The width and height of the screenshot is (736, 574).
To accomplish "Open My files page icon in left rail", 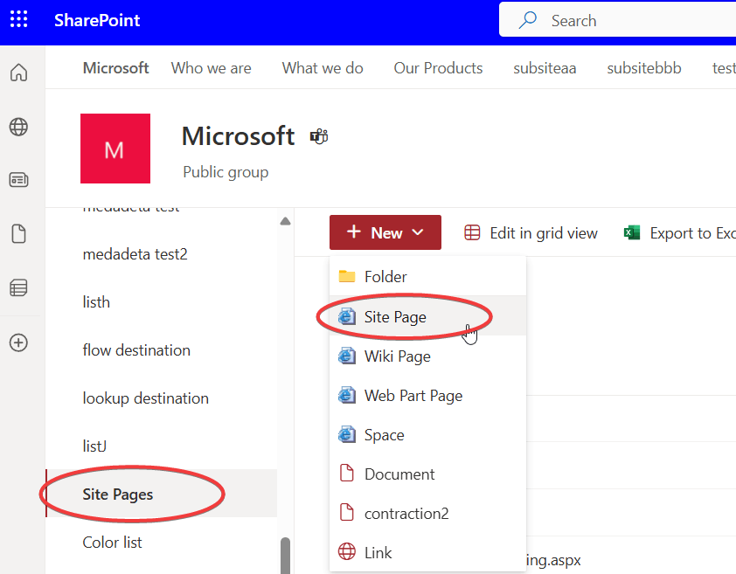I will [18, 234].
